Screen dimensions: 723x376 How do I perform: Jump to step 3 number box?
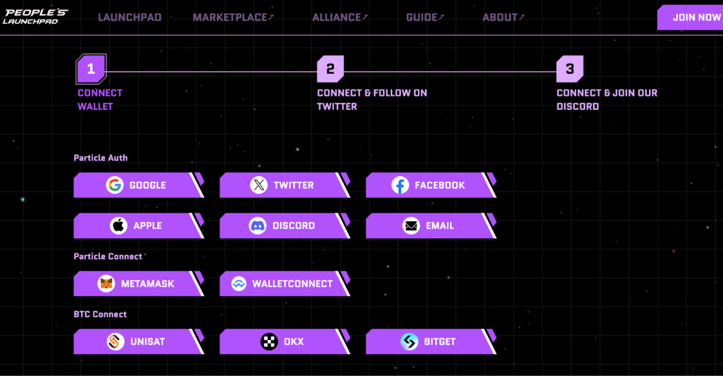(570, 69)
